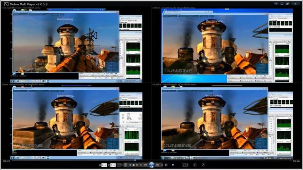This screenshot has width=303, height=170.
Task: Skip backward using button left of play/pause
Action: point(145,165)
